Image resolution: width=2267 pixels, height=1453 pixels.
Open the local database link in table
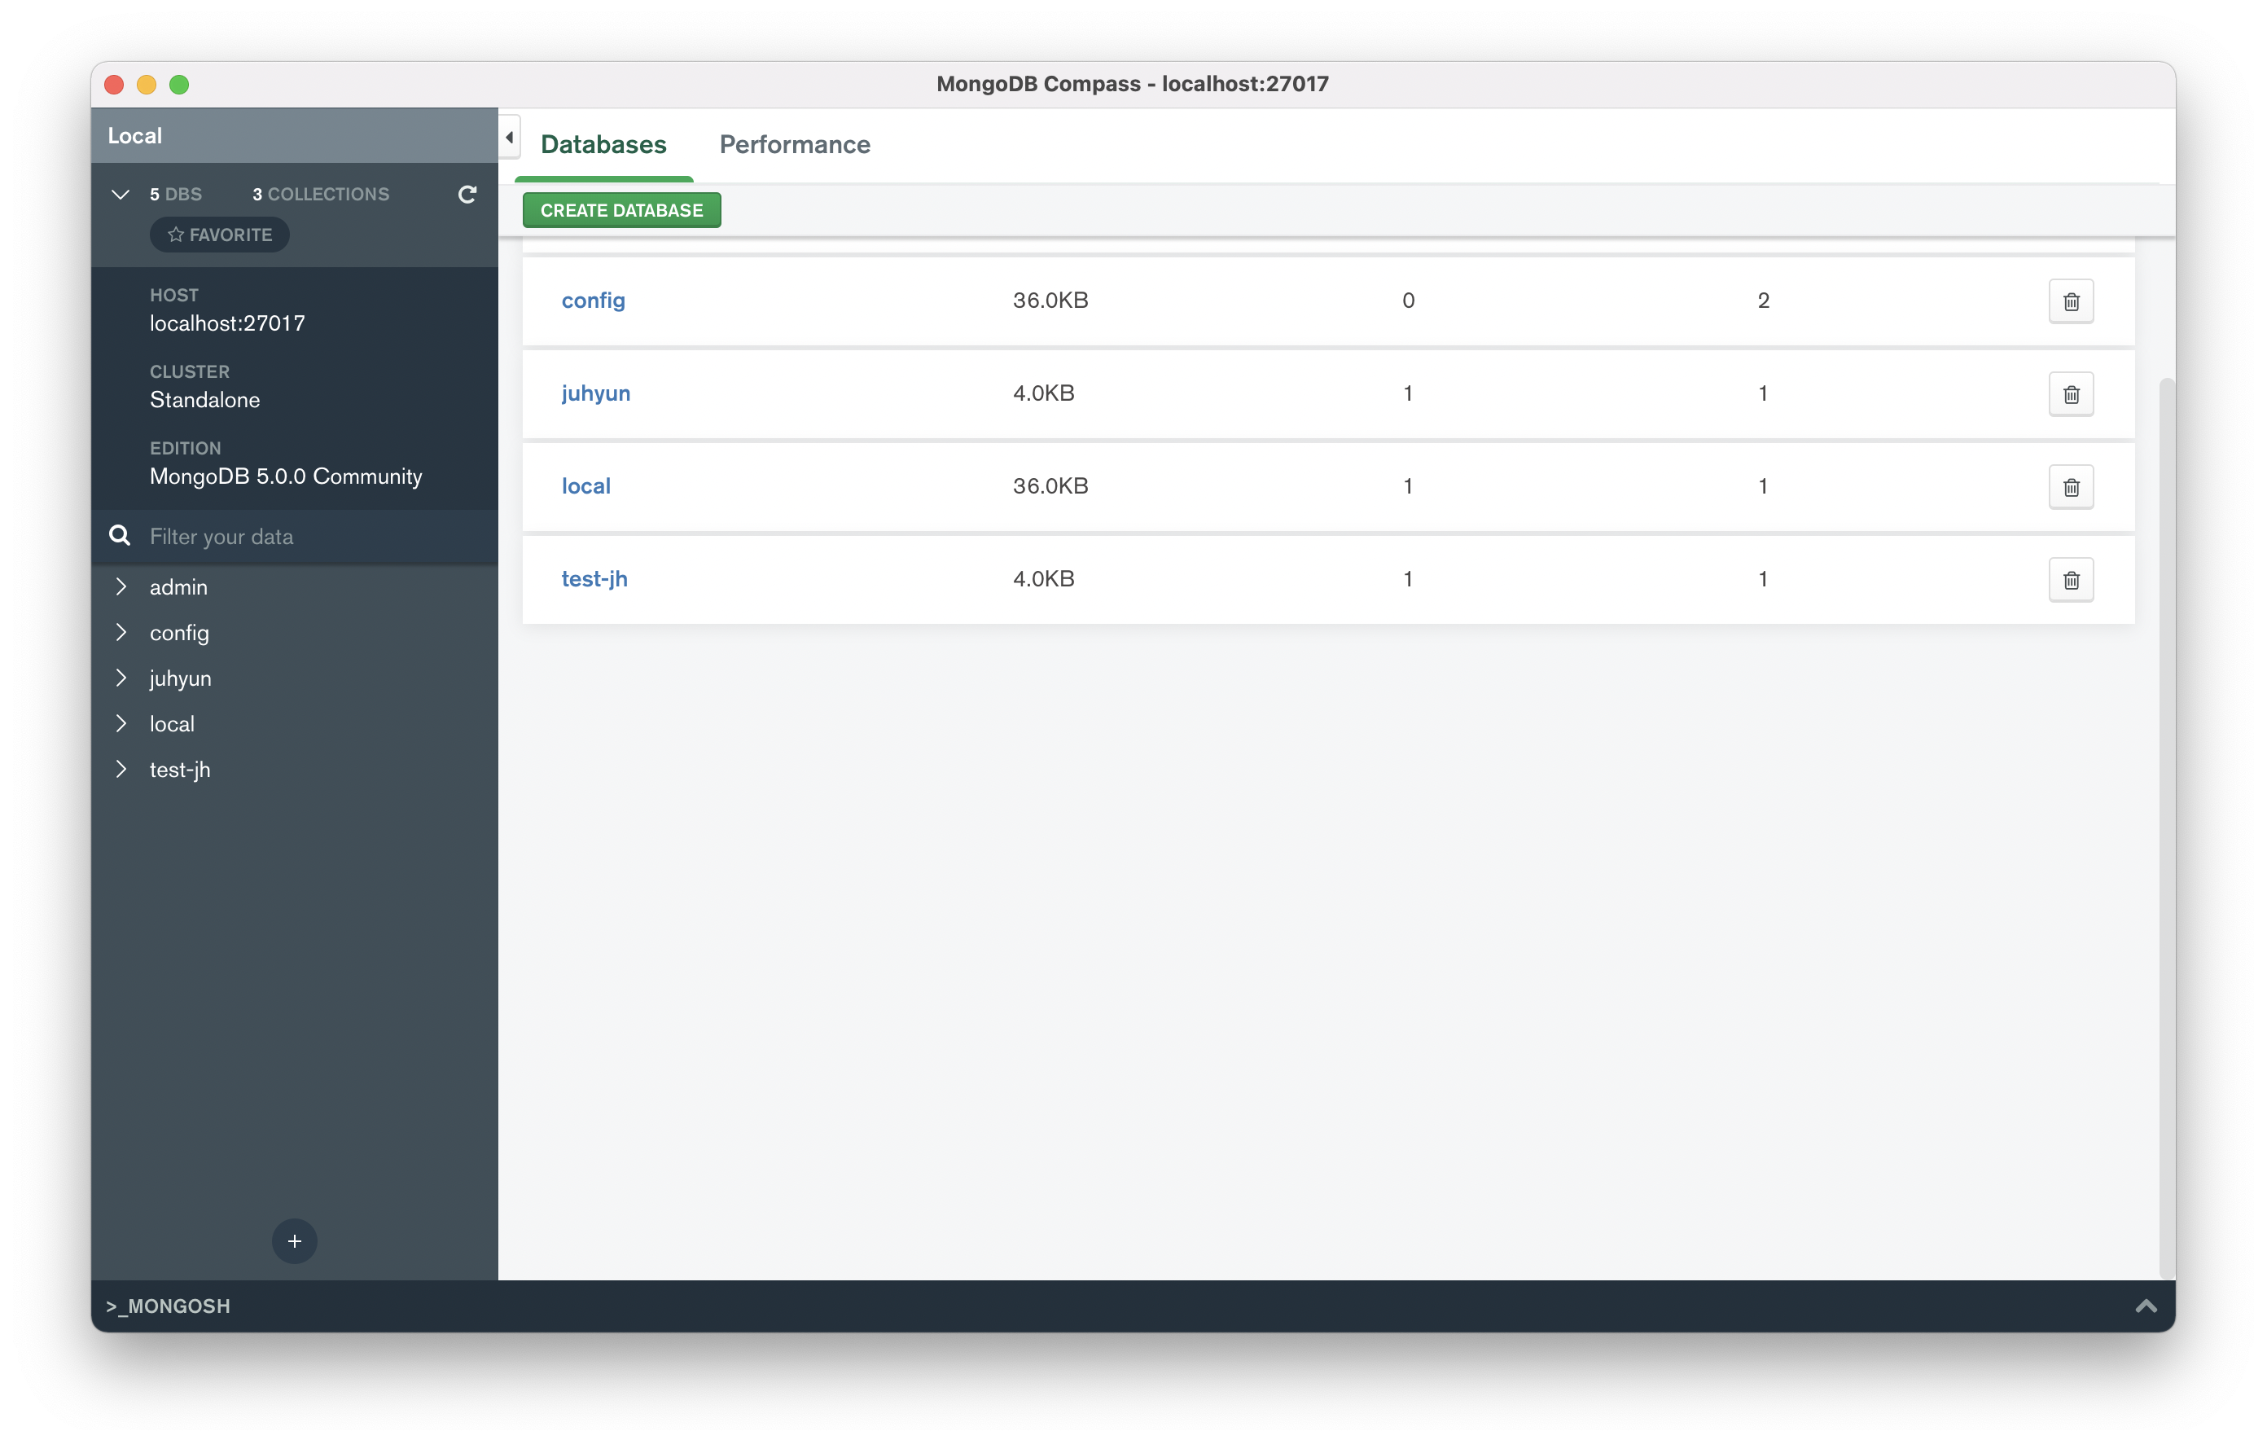pos(585,486)
